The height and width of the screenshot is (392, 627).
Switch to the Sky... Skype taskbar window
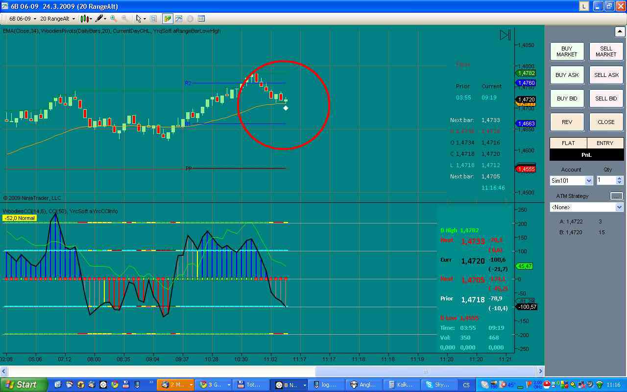[440, 385]
